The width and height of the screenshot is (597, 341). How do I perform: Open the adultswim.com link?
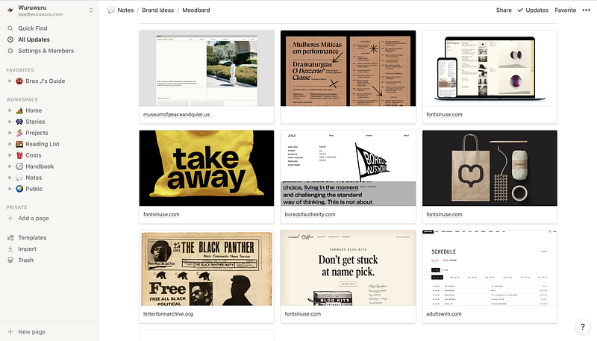pos(443,314)
